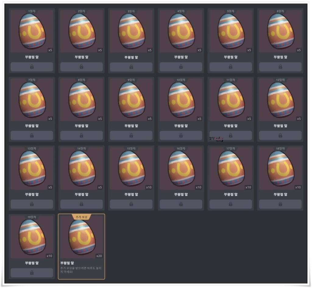Click the x10 quantity on the 15일차 card

[x=149, y=187]
